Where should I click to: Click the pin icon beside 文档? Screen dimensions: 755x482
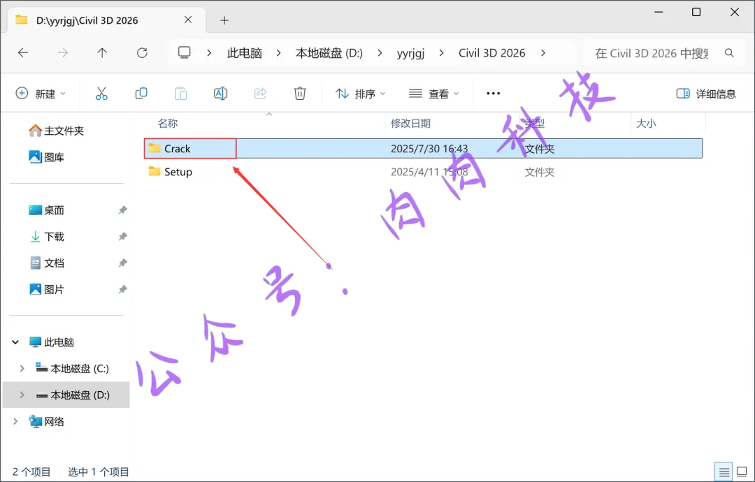tap(123, 263)
